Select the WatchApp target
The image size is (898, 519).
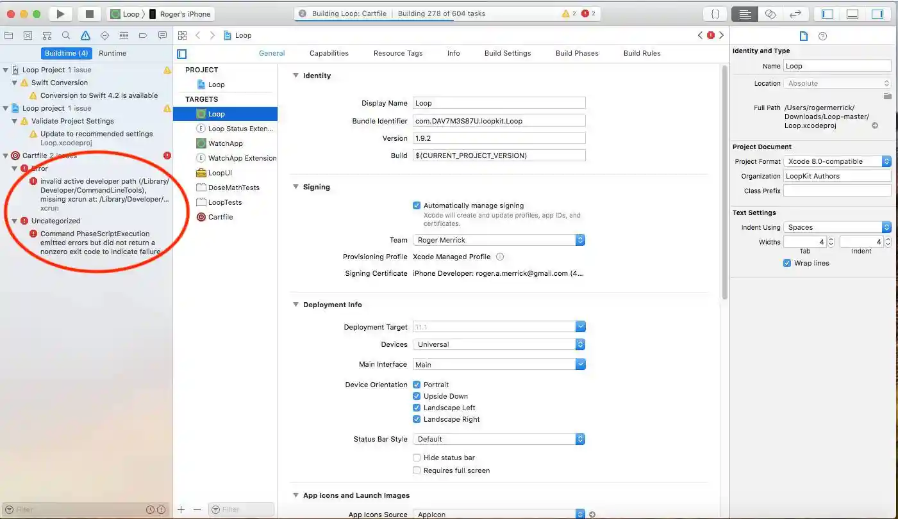(x=225, y=143)
